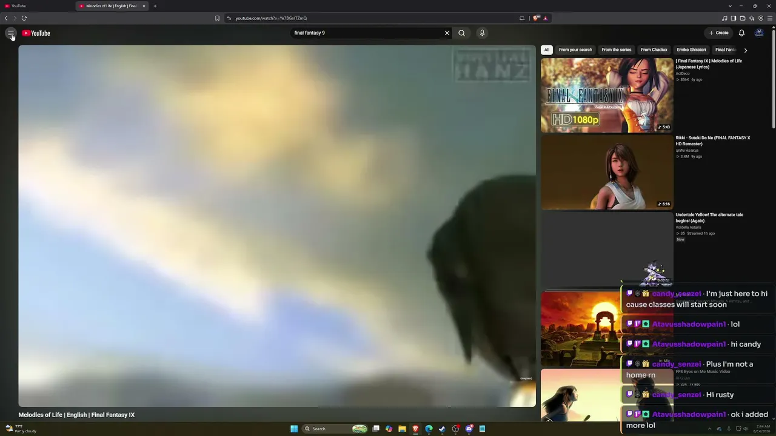The height and width of the screenshot is (436, 776).
Task: Open Steam from the taskbar
Action: [442, 429]
